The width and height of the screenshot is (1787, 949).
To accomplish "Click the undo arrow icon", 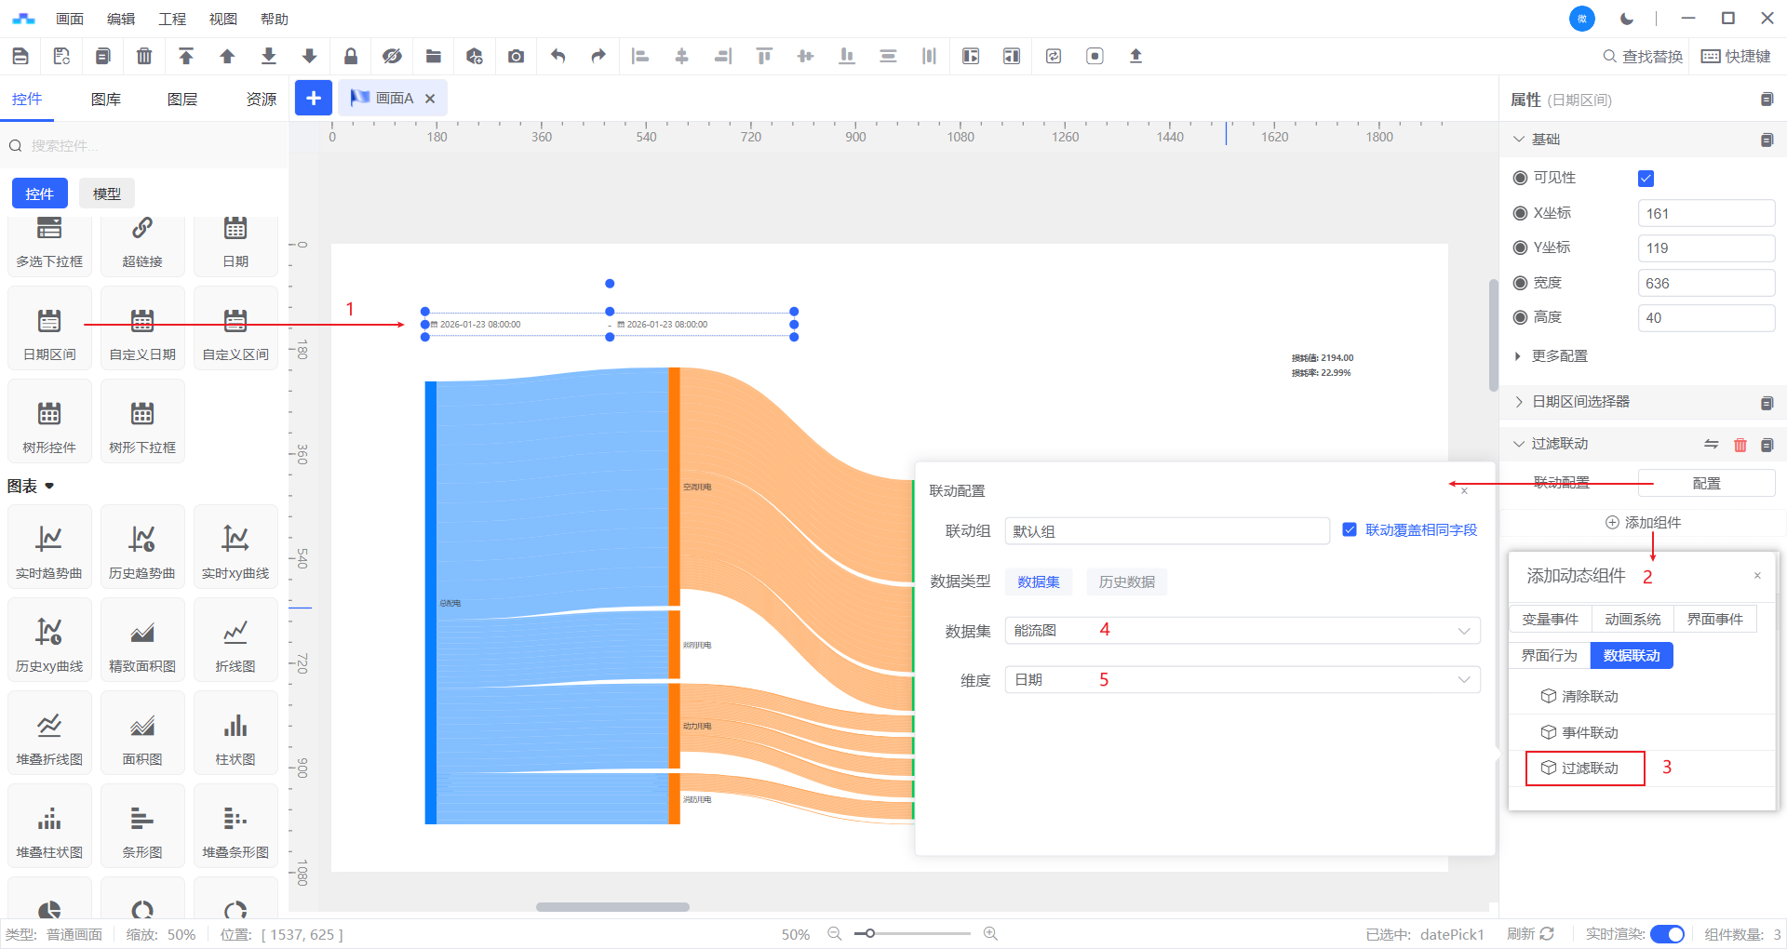I will tap(558, 56).
